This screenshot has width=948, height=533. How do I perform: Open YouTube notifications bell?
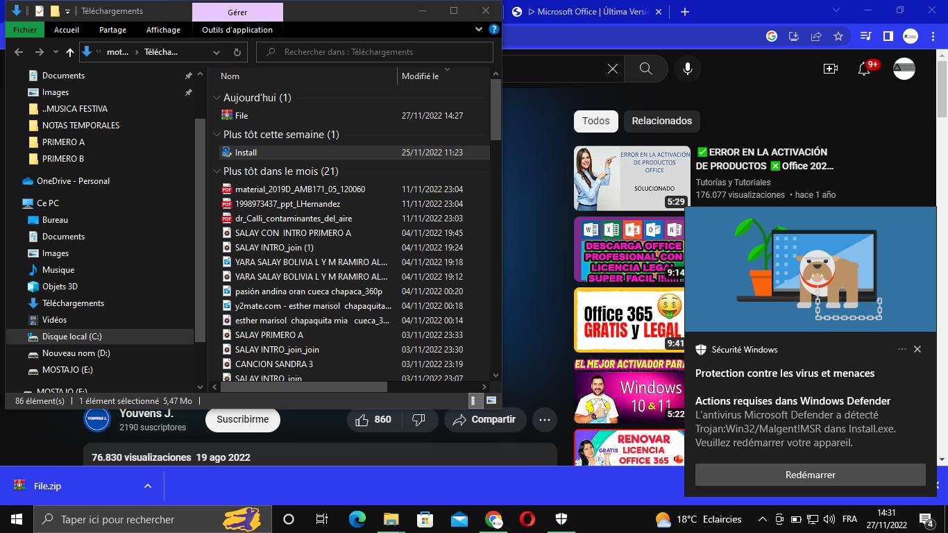coord(864,69)
